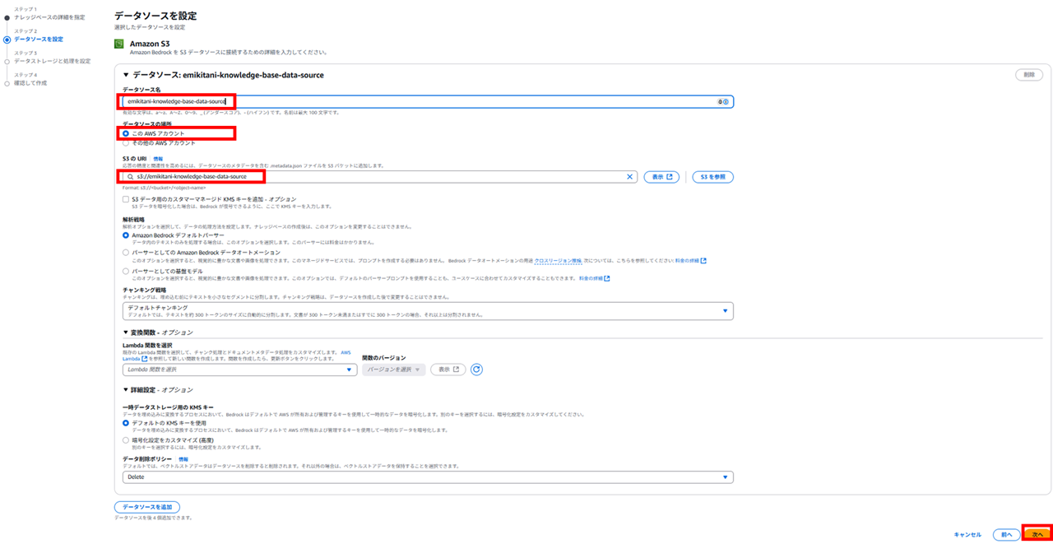Open 料金の詳細 link in 基盤モデル row
Image resolution: width=1053 pixels, height=544 pixels.
tap(594, 278)
